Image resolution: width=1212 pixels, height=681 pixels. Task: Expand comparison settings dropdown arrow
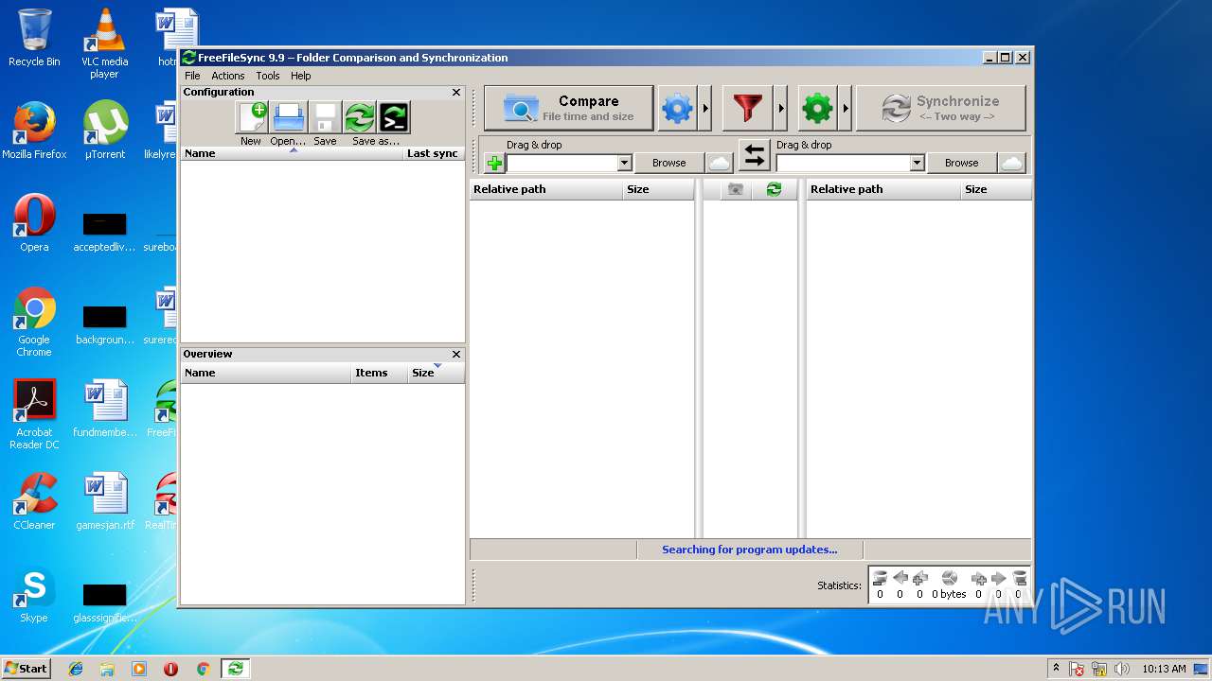[705, 109]
